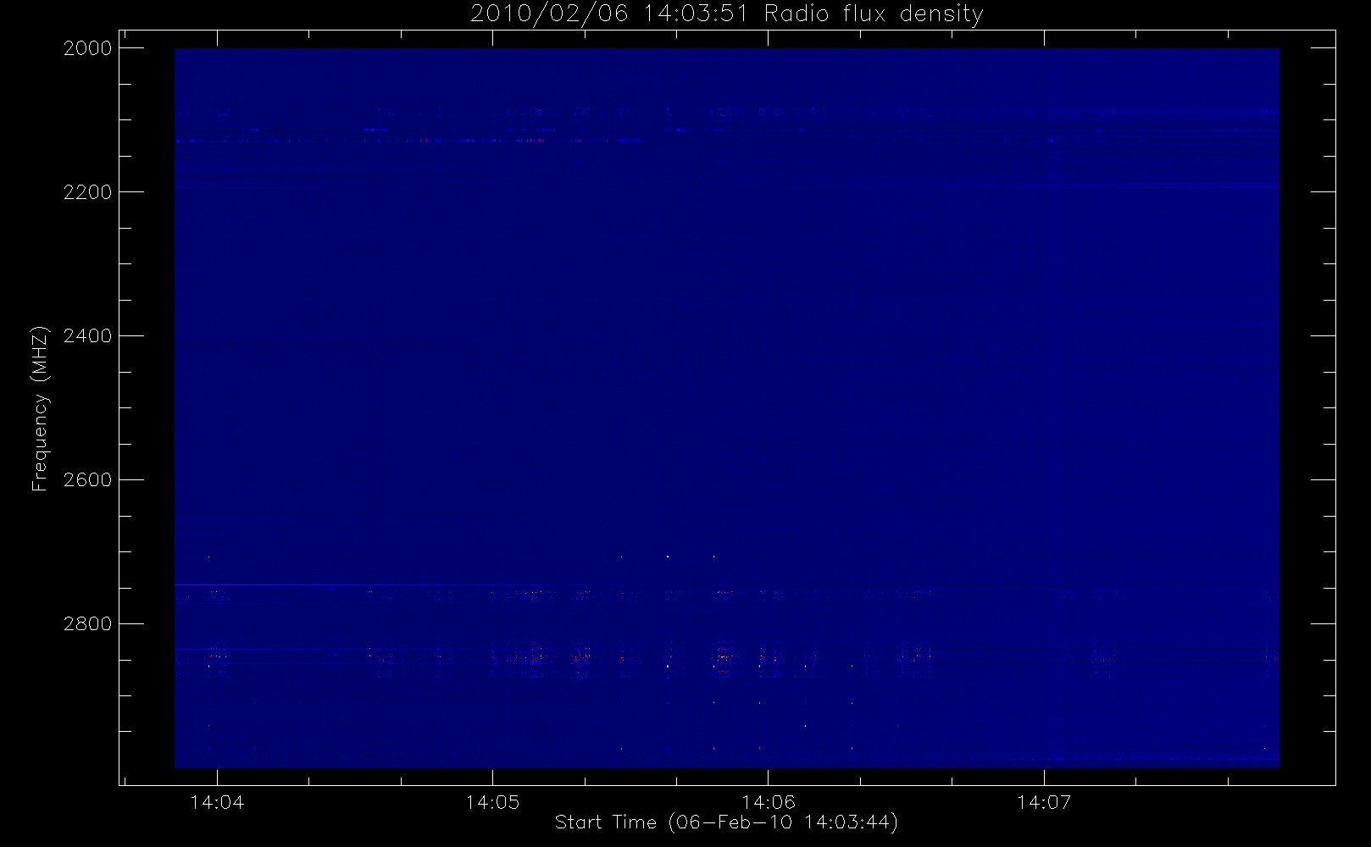Click the 'Frequency (MHZ)' axis label
The height and width of the screenshot is (847, 1371).
(40, 408)
